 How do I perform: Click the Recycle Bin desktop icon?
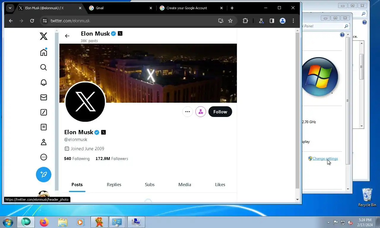click(x=367, y=197)
